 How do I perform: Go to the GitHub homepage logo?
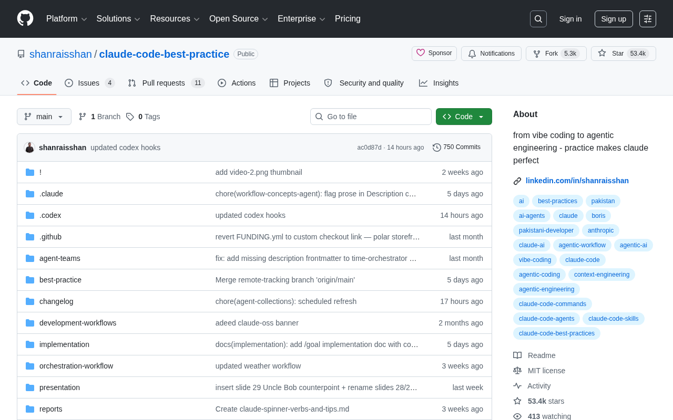click(x=25, y=18)
